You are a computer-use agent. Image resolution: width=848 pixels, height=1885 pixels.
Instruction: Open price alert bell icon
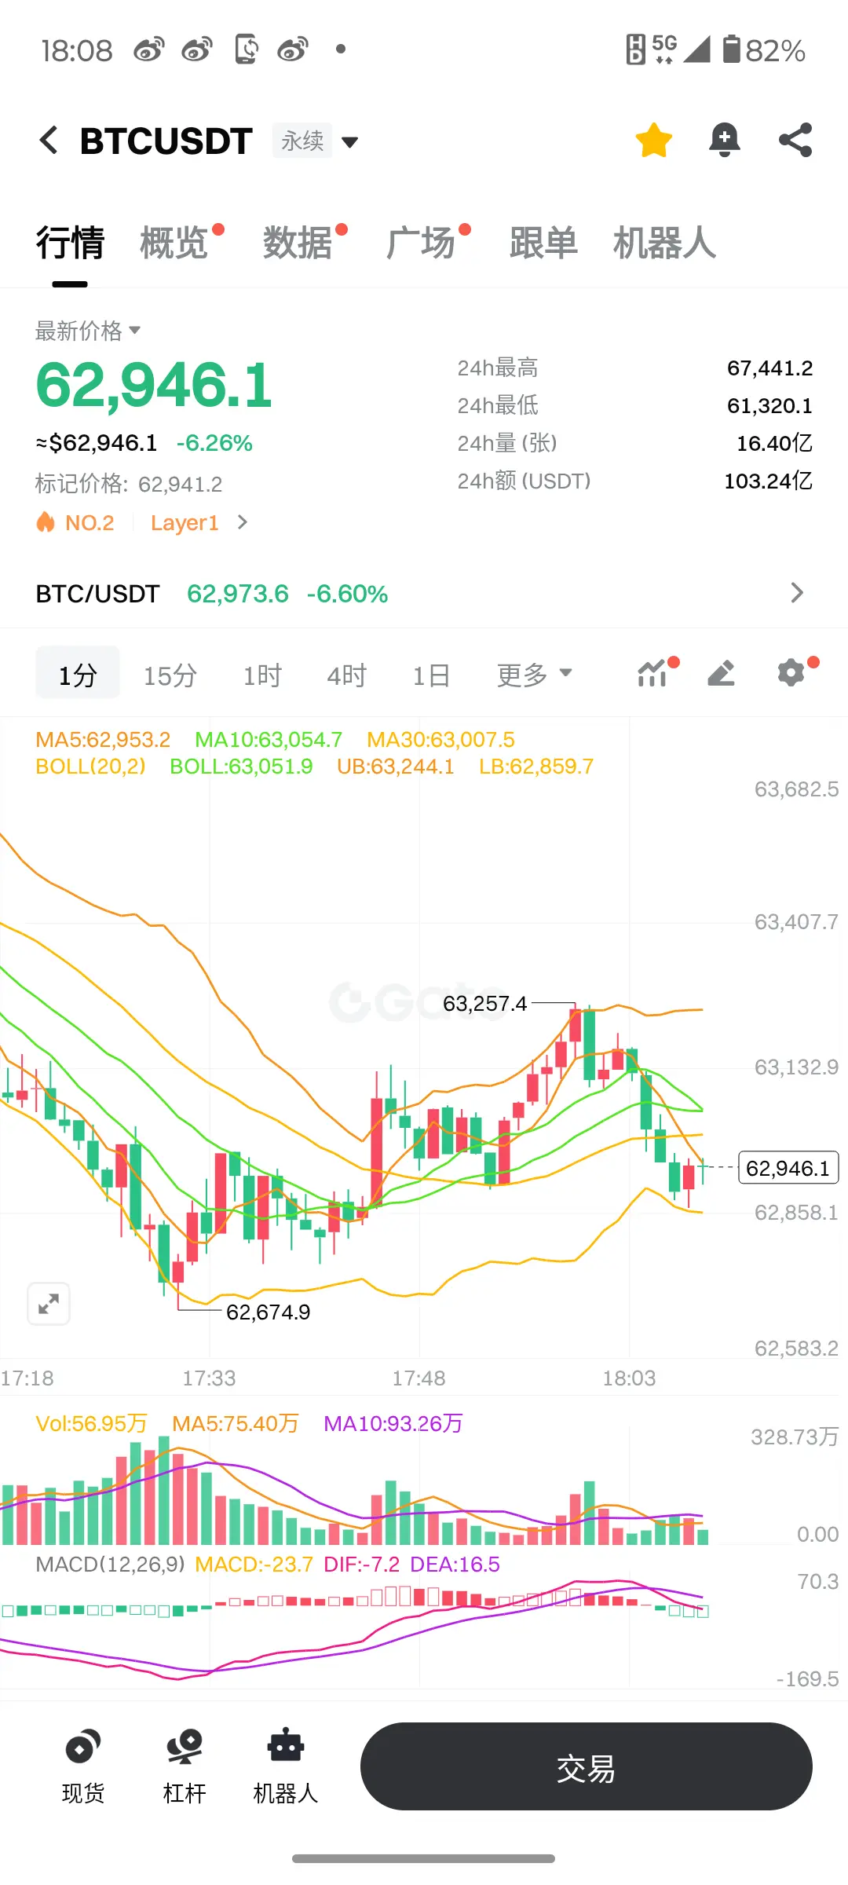(724, 141)
